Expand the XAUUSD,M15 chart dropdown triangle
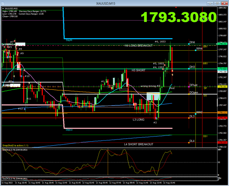Screen dimensions: 229x186 (x=3, y=9)
